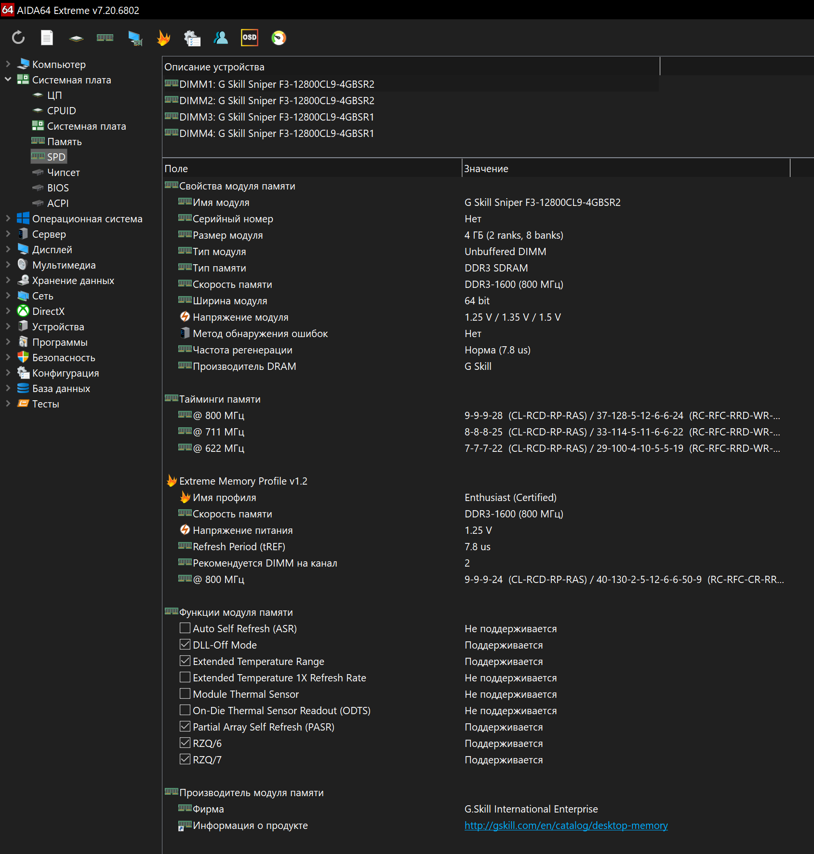The width and height of the screenshot is (814, 854).
Task: Click the Xbox icon beside DirectX
Action: (x=23, y=311)
